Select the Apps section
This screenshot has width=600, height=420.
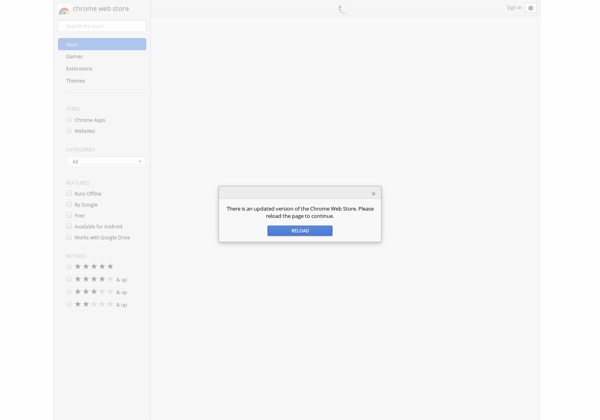(102, 44)
